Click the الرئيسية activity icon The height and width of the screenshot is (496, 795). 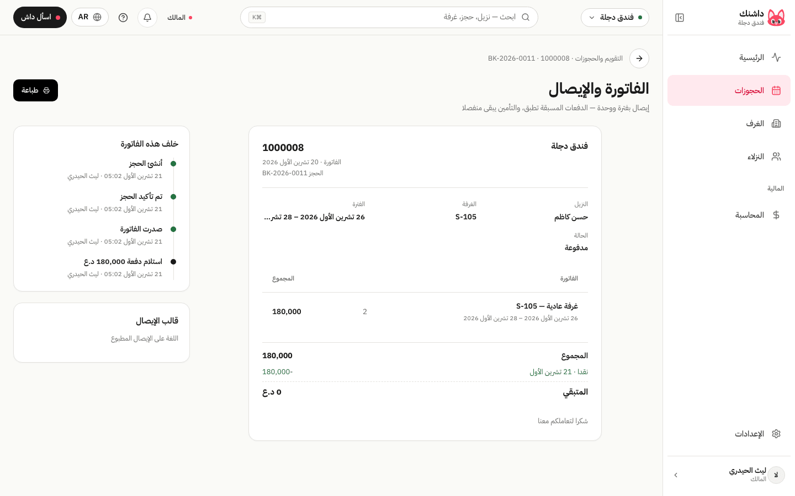point(776,57)
